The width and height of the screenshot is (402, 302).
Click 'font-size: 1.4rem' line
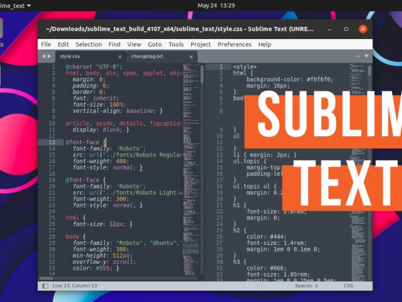(276, 243)
